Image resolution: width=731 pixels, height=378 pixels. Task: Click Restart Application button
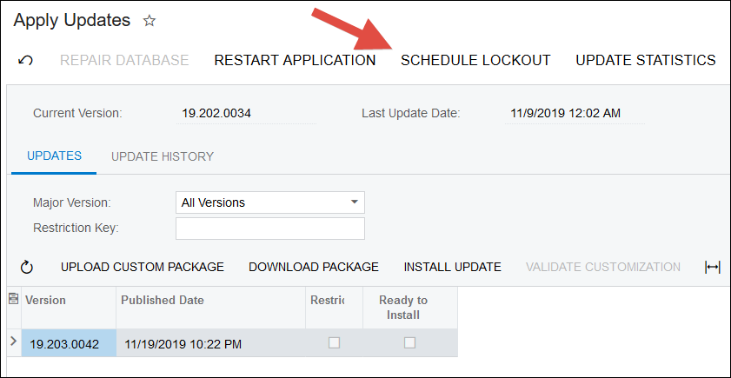295,61
